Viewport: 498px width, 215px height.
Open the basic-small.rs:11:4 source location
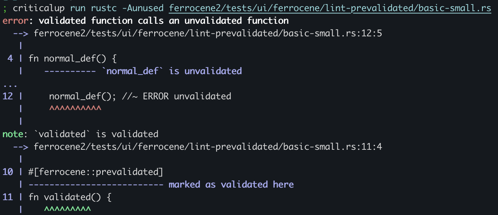(x=208, y=147)
